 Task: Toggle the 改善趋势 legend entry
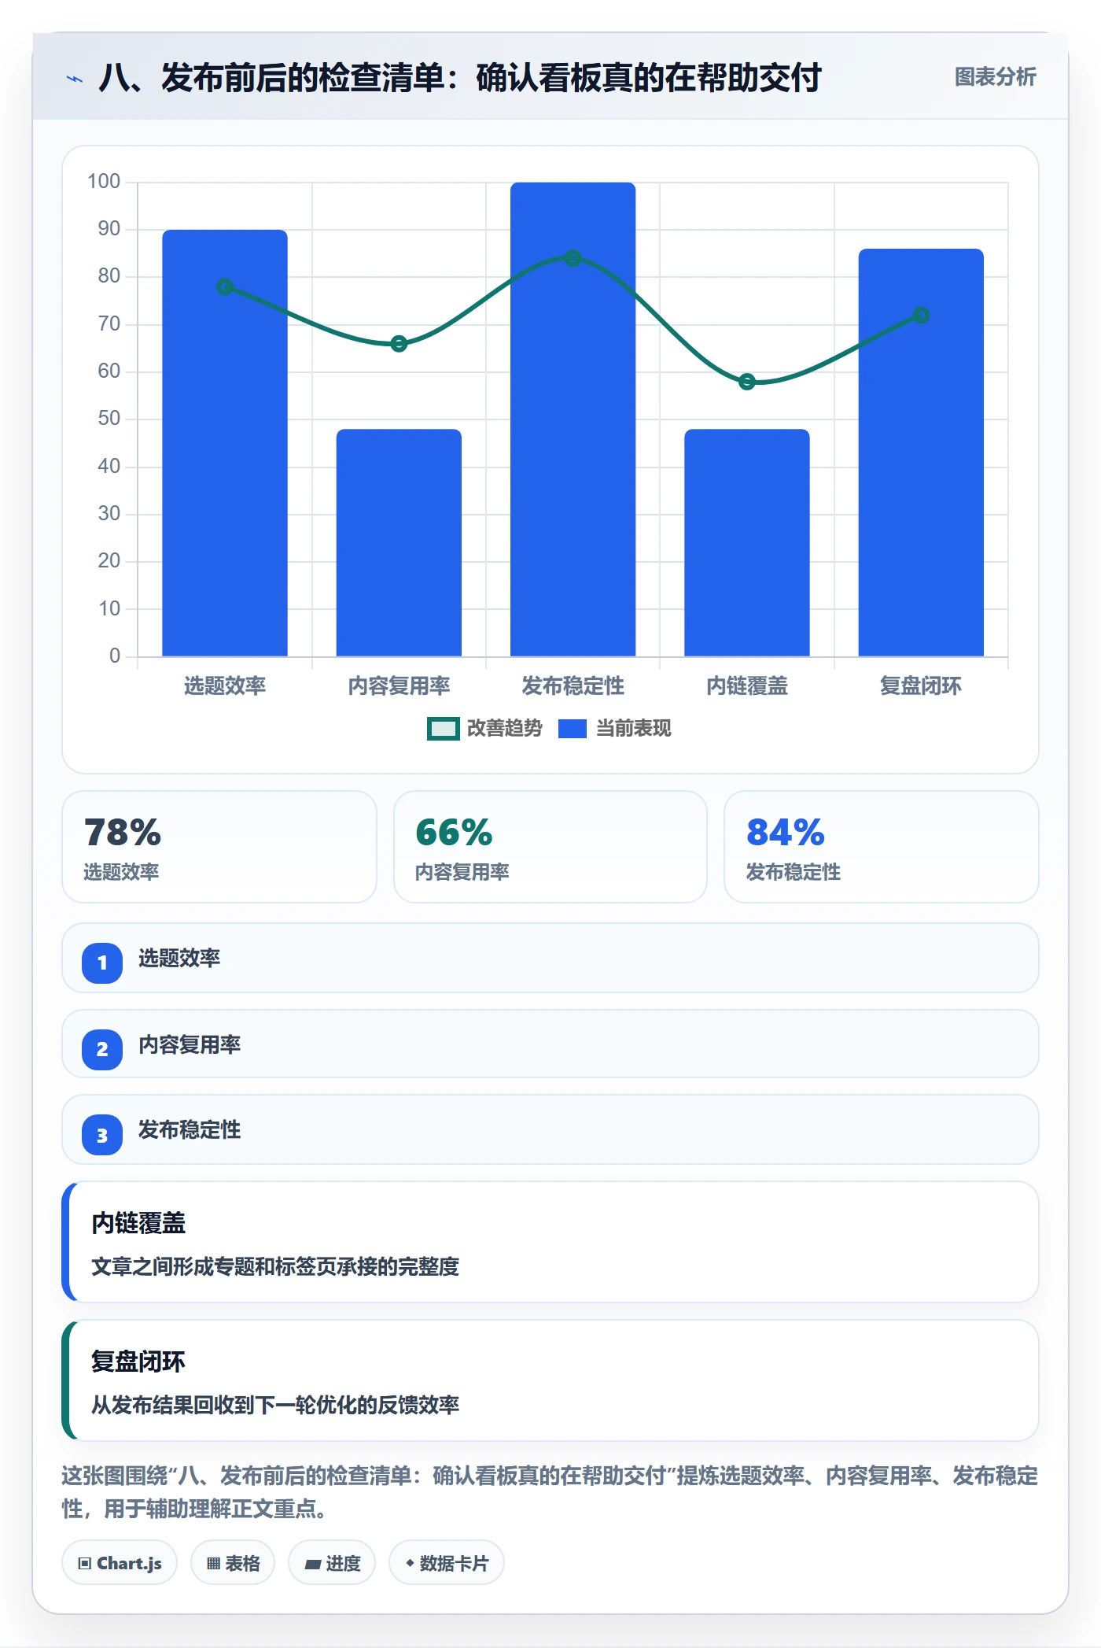[x=484, y=729]
